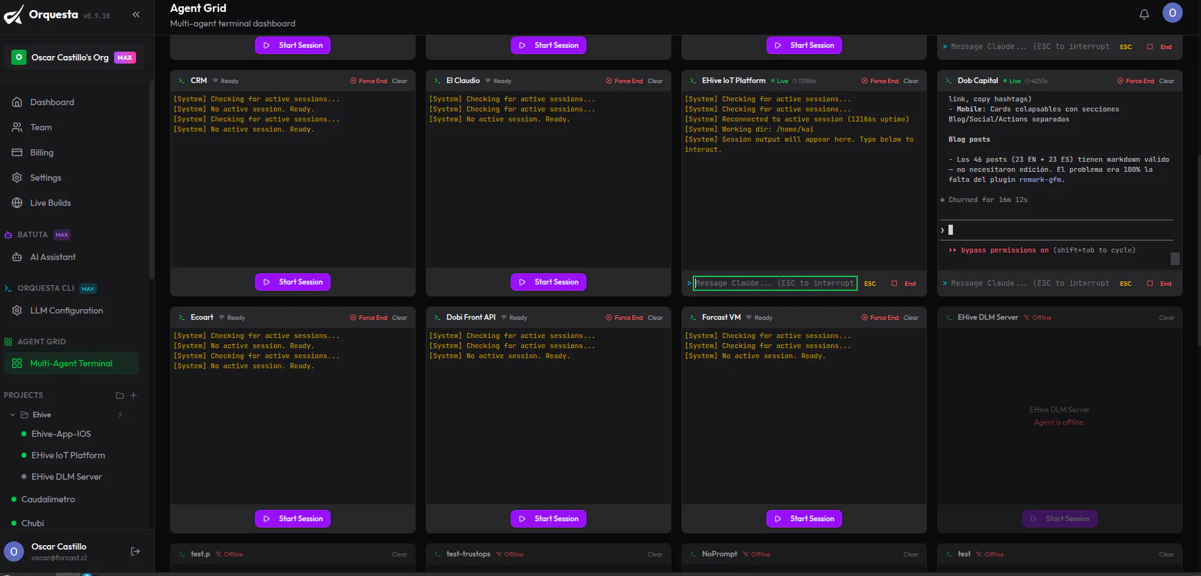Click the Ecoart terminal prompt icon
The image size is (1201, 576).
[x=181, y=317]
